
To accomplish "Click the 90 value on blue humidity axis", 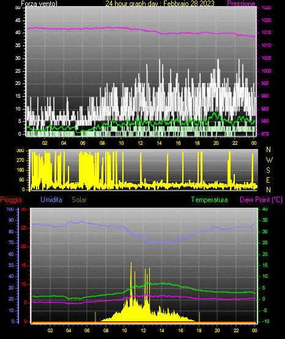I will pyautogui.click(x=11, y=220).
